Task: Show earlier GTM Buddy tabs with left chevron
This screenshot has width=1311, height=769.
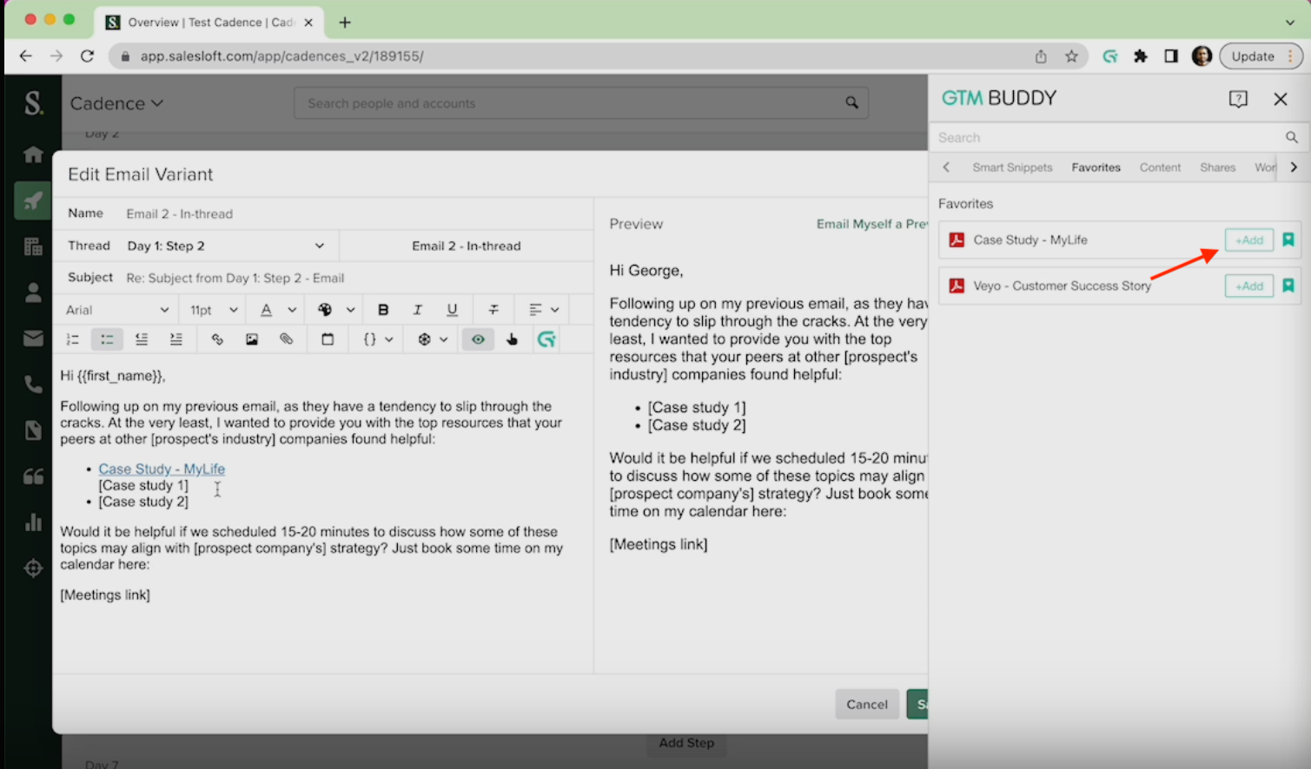Action: (946, 168)
